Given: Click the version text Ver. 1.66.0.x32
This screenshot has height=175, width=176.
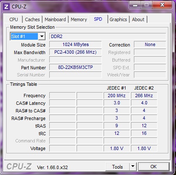Looking at the screenshot, I should (x=52, y=167).
